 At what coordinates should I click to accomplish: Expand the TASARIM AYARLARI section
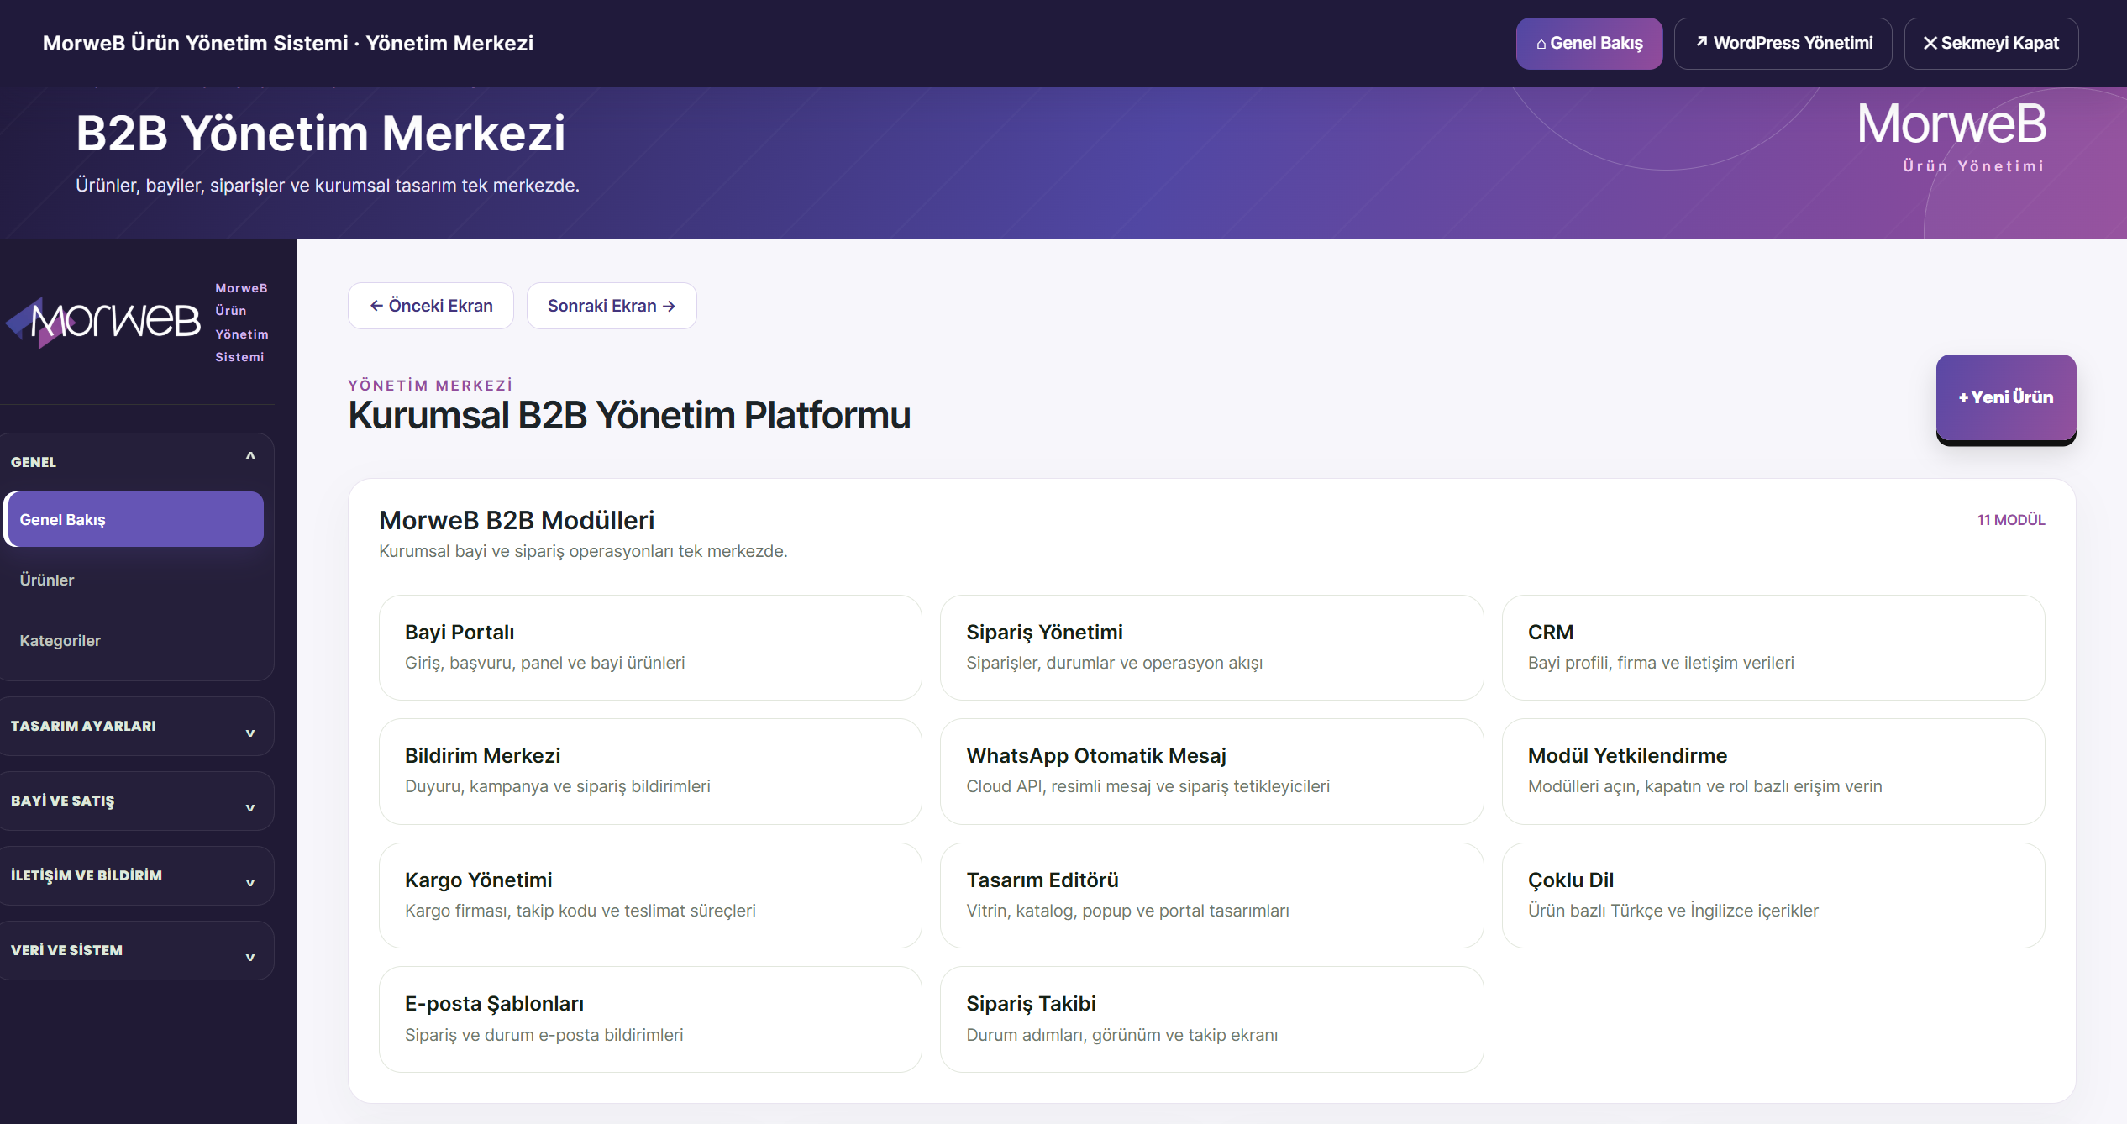(135, 726)
